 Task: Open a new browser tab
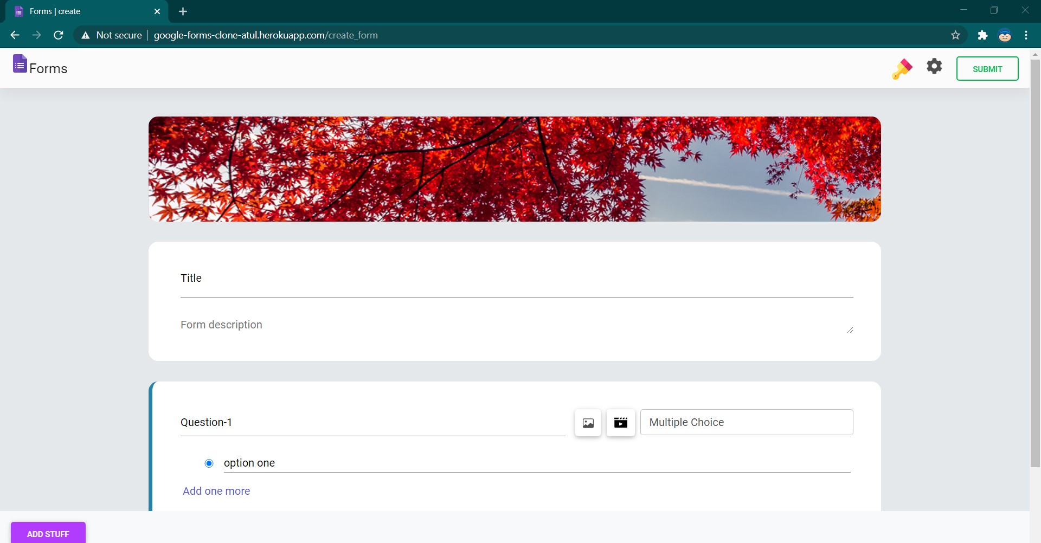(x=183, y=11)
